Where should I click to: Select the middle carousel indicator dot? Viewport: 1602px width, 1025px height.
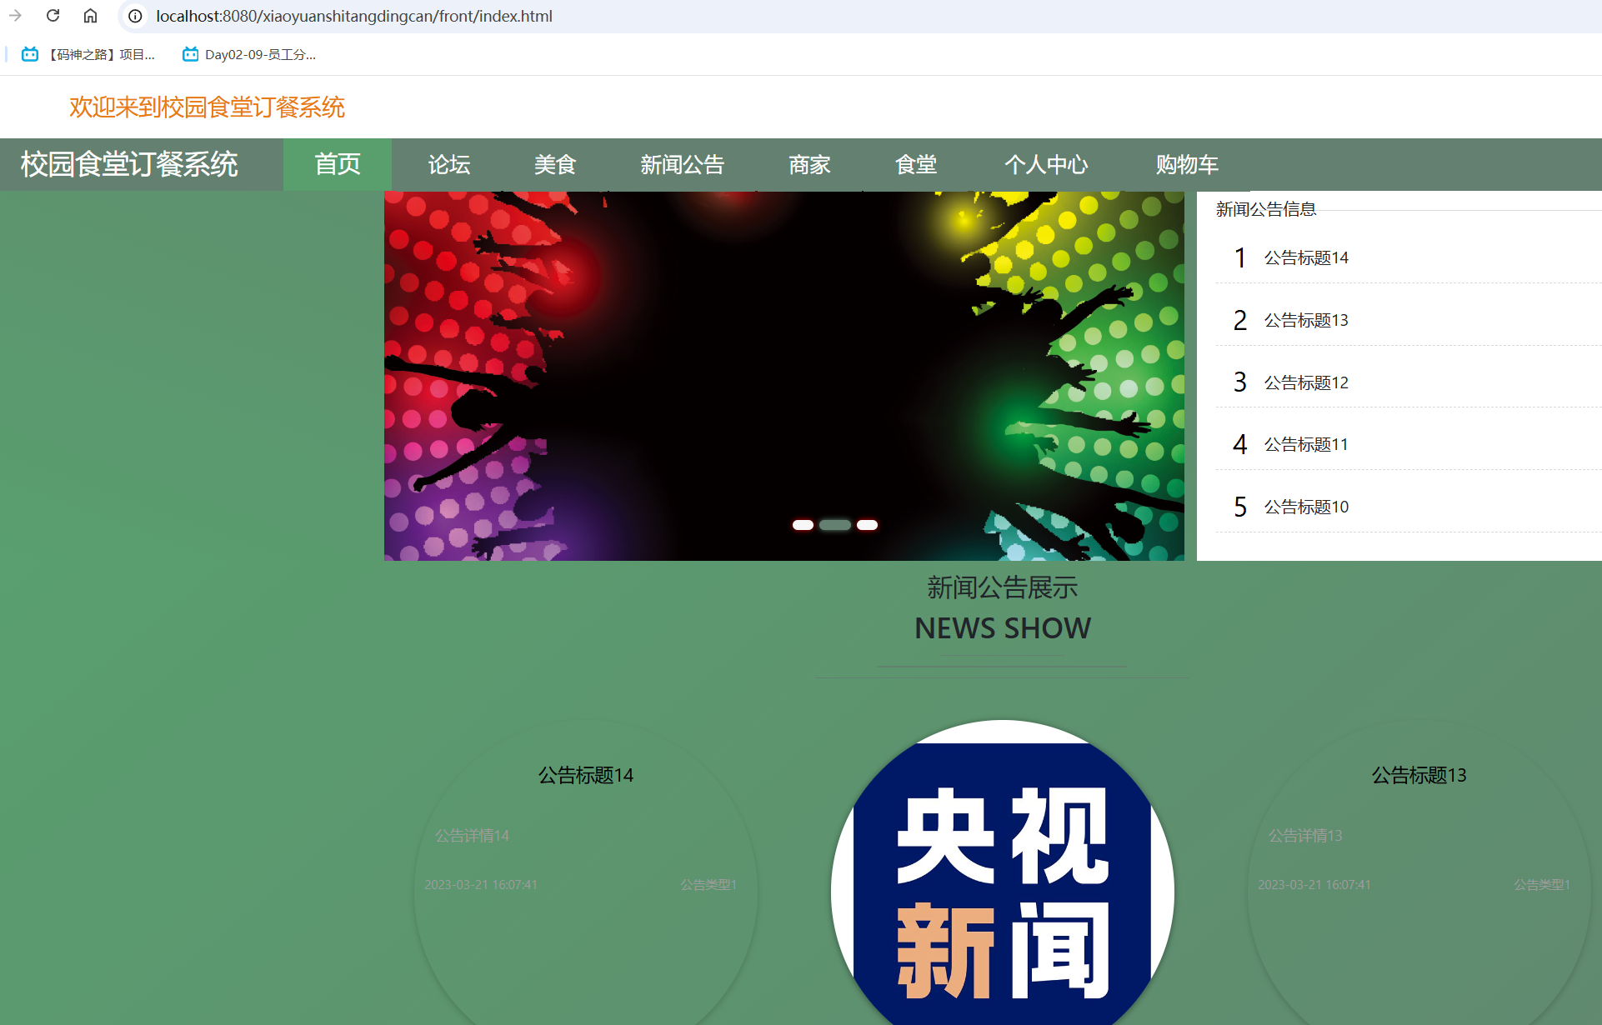coord(835,525)
